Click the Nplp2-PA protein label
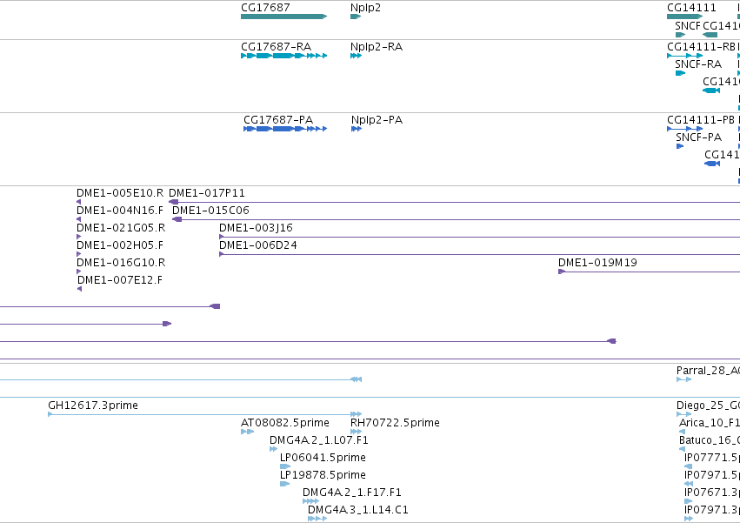Viewport: 740px width, 523px height. coord(377,120)
